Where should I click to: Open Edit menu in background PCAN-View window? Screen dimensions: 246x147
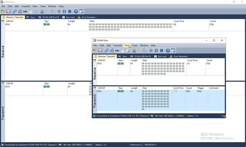[x=17, y=6]
